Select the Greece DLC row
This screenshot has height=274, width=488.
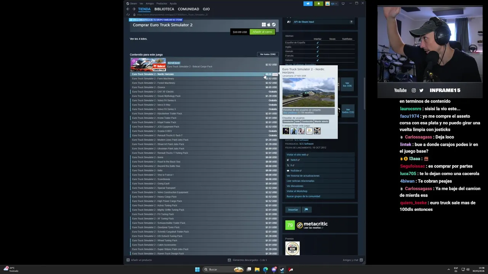coord(204,87)
